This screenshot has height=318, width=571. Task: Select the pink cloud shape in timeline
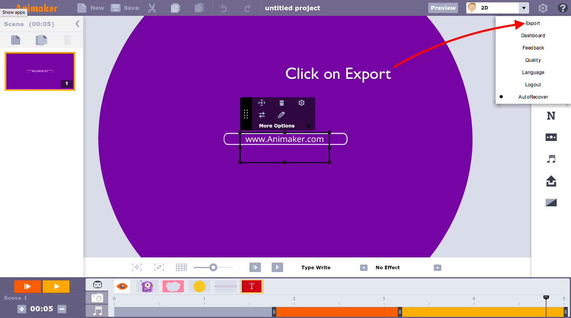tap(173, 286)
